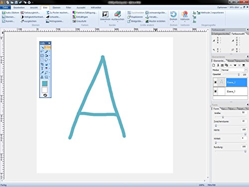249x187 pixels.
Task: Click the new layer icon
Action: (214, 65)
